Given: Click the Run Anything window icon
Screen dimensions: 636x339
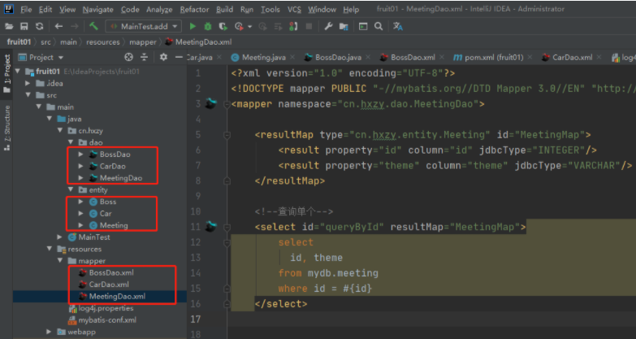Looking at the screenshot, I should pos(363,26).
